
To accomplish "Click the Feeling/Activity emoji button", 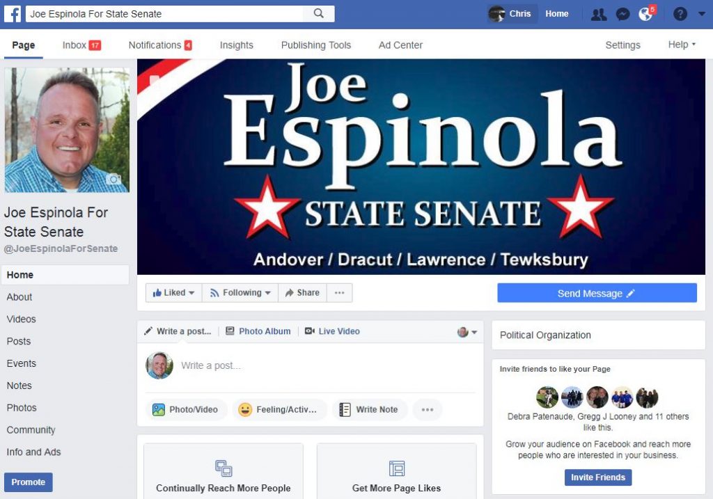I will 279,409.
